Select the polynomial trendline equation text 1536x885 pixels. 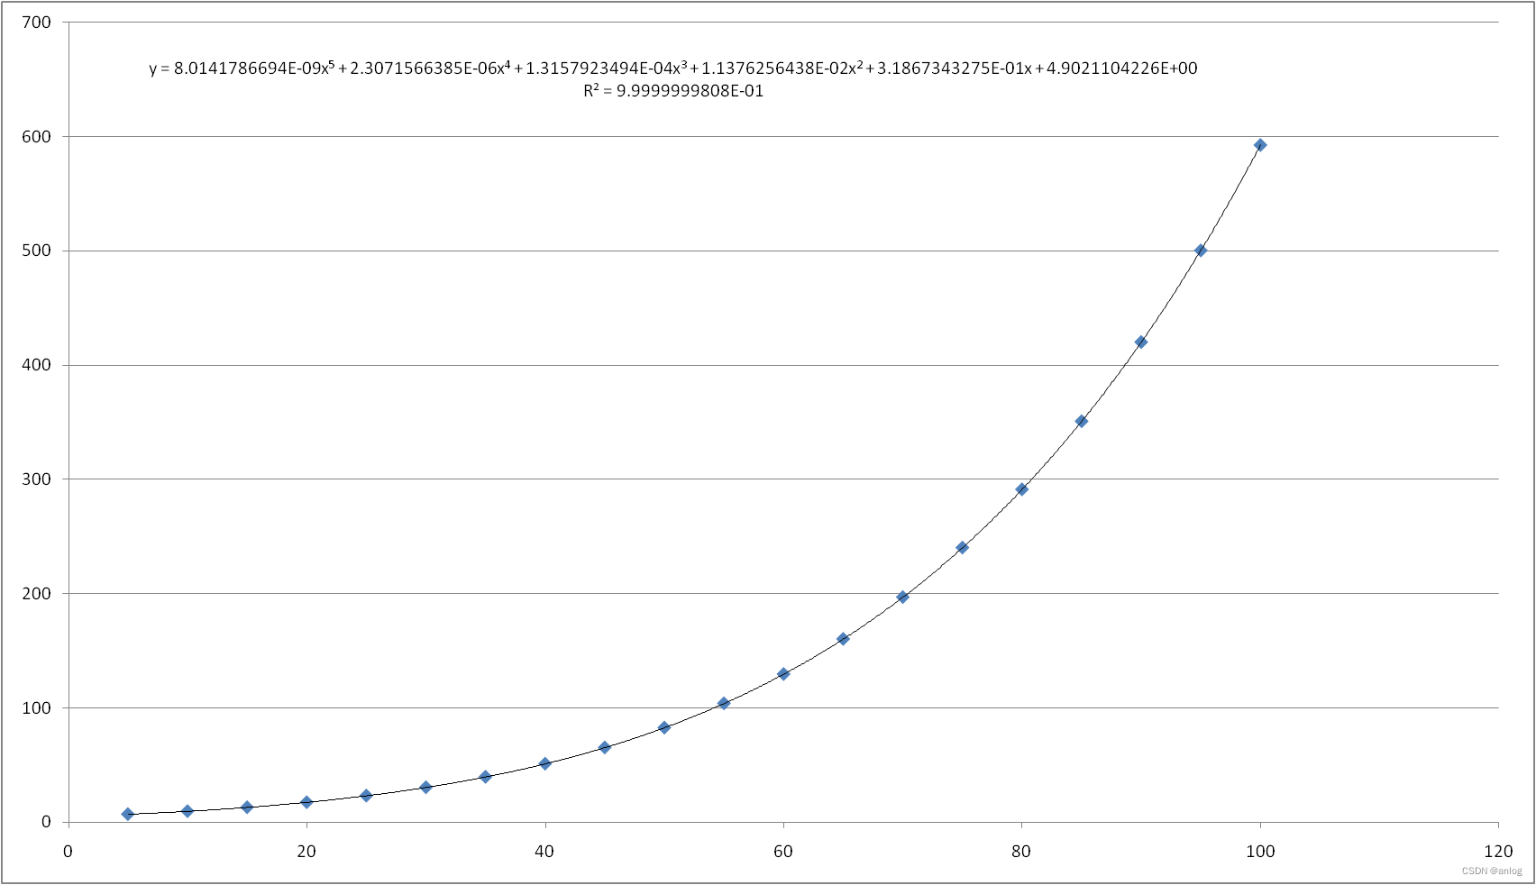[673, 68]
